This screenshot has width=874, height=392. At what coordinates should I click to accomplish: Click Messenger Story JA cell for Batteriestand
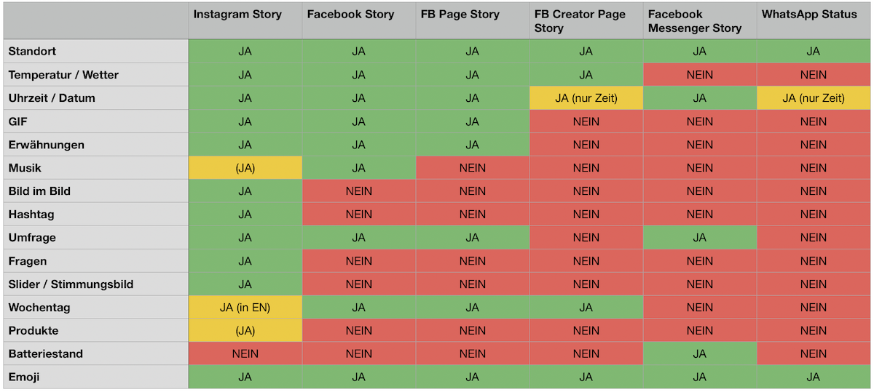pyautogui.click(x=700, y=354)
